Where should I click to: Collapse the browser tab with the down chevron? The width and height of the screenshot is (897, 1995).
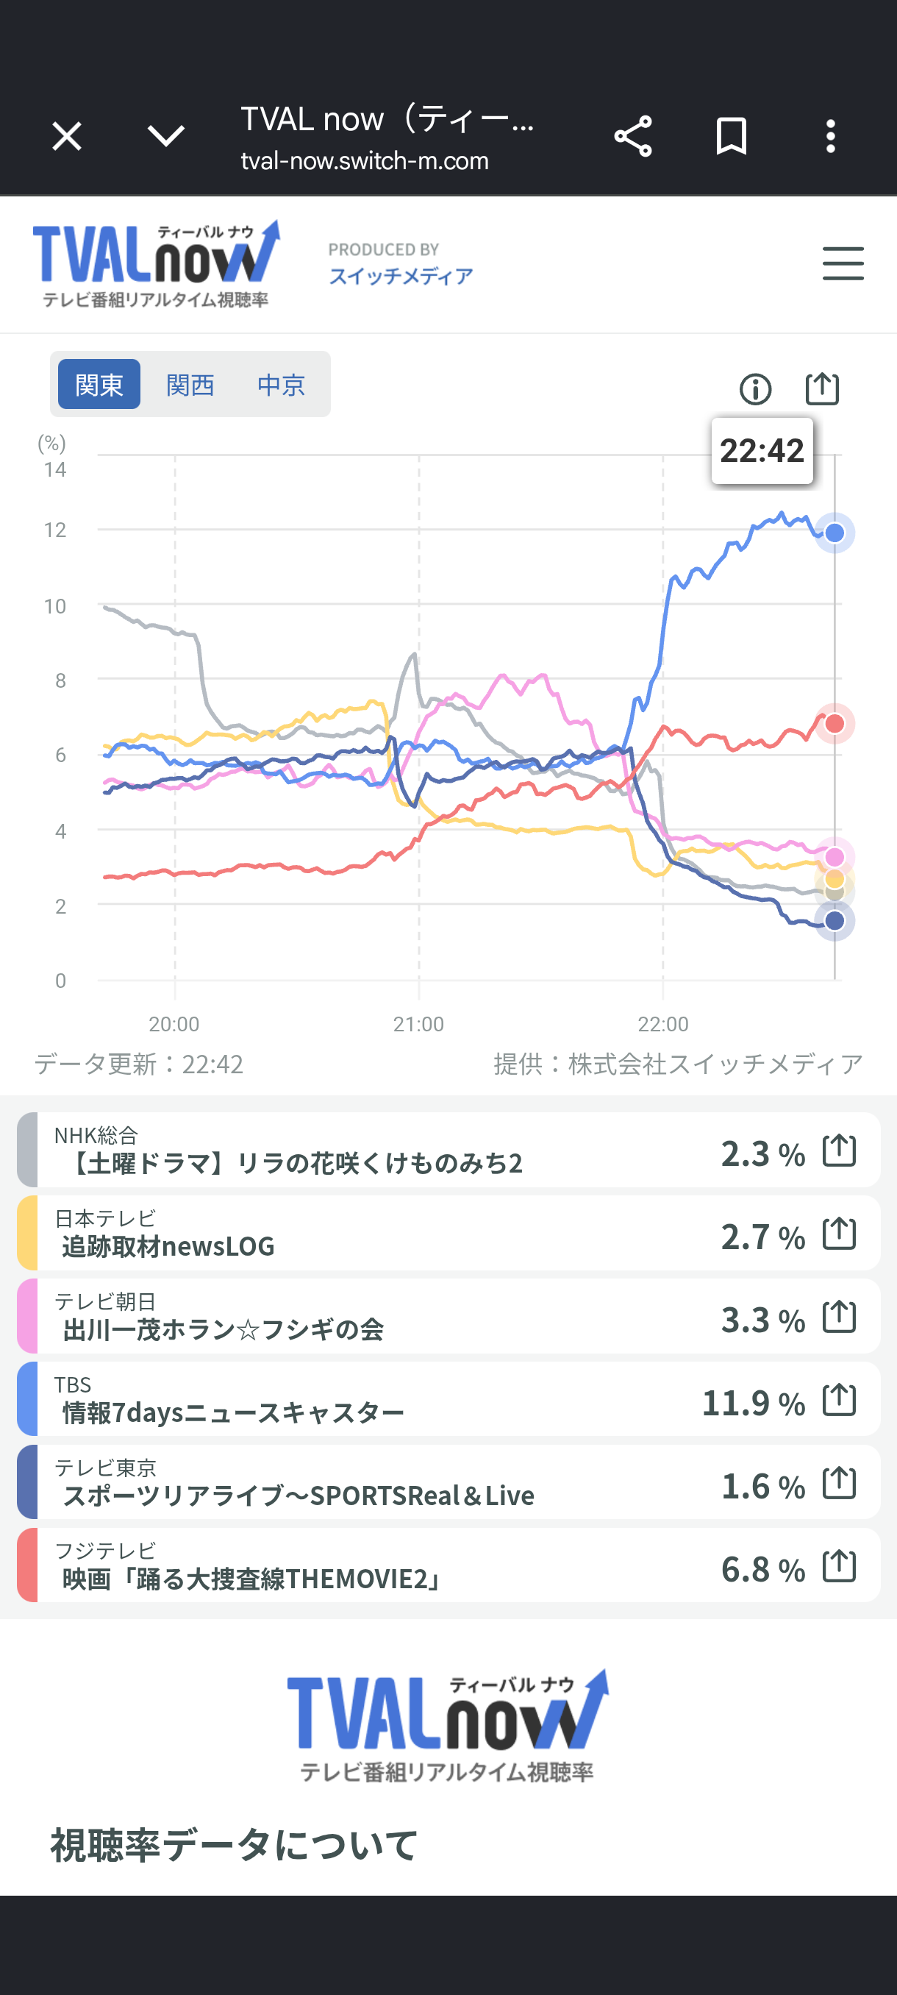[165, 136]
